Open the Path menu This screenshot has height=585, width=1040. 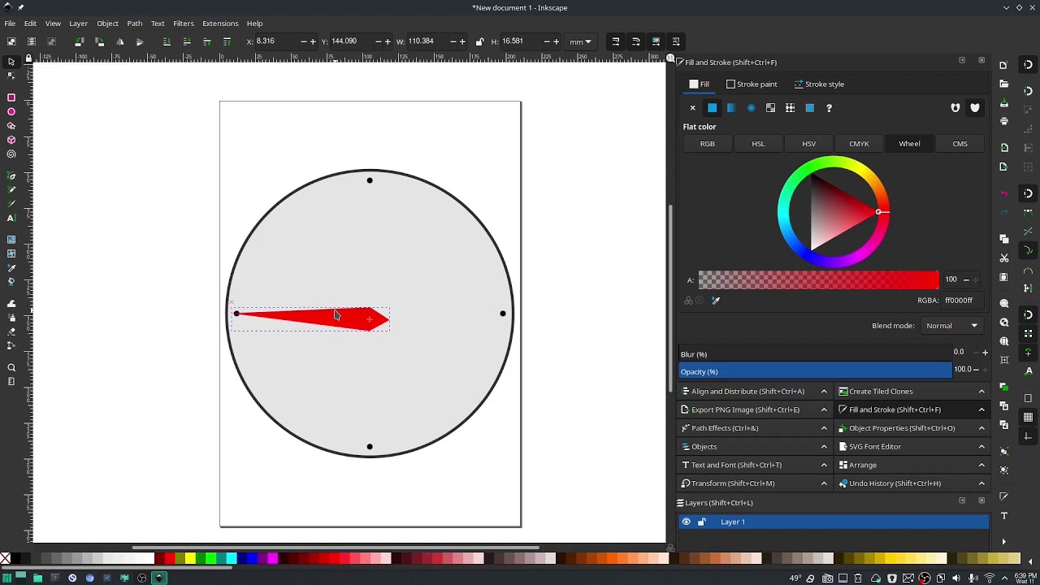134,24
